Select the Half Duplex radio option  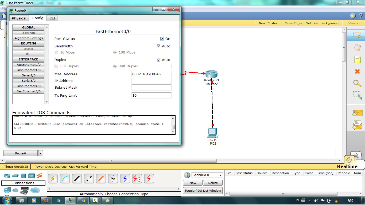(115, 66)
